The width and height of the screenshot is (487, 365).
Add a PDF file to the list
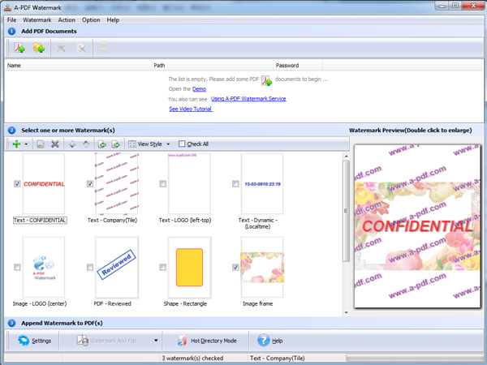pos(19,48)
